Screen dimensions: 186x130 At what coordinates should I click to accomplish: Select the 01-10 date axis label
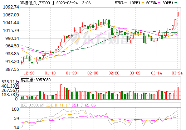coord(50,73)
